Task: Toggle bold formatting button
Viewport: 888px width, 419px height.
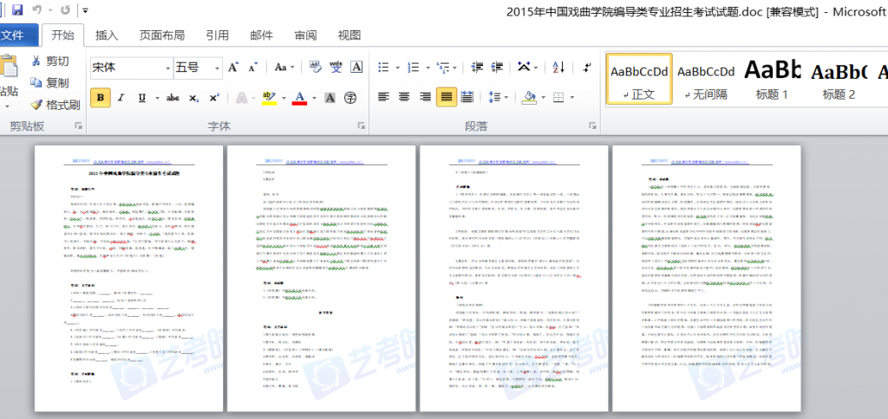Action: (x=100, y=98)
